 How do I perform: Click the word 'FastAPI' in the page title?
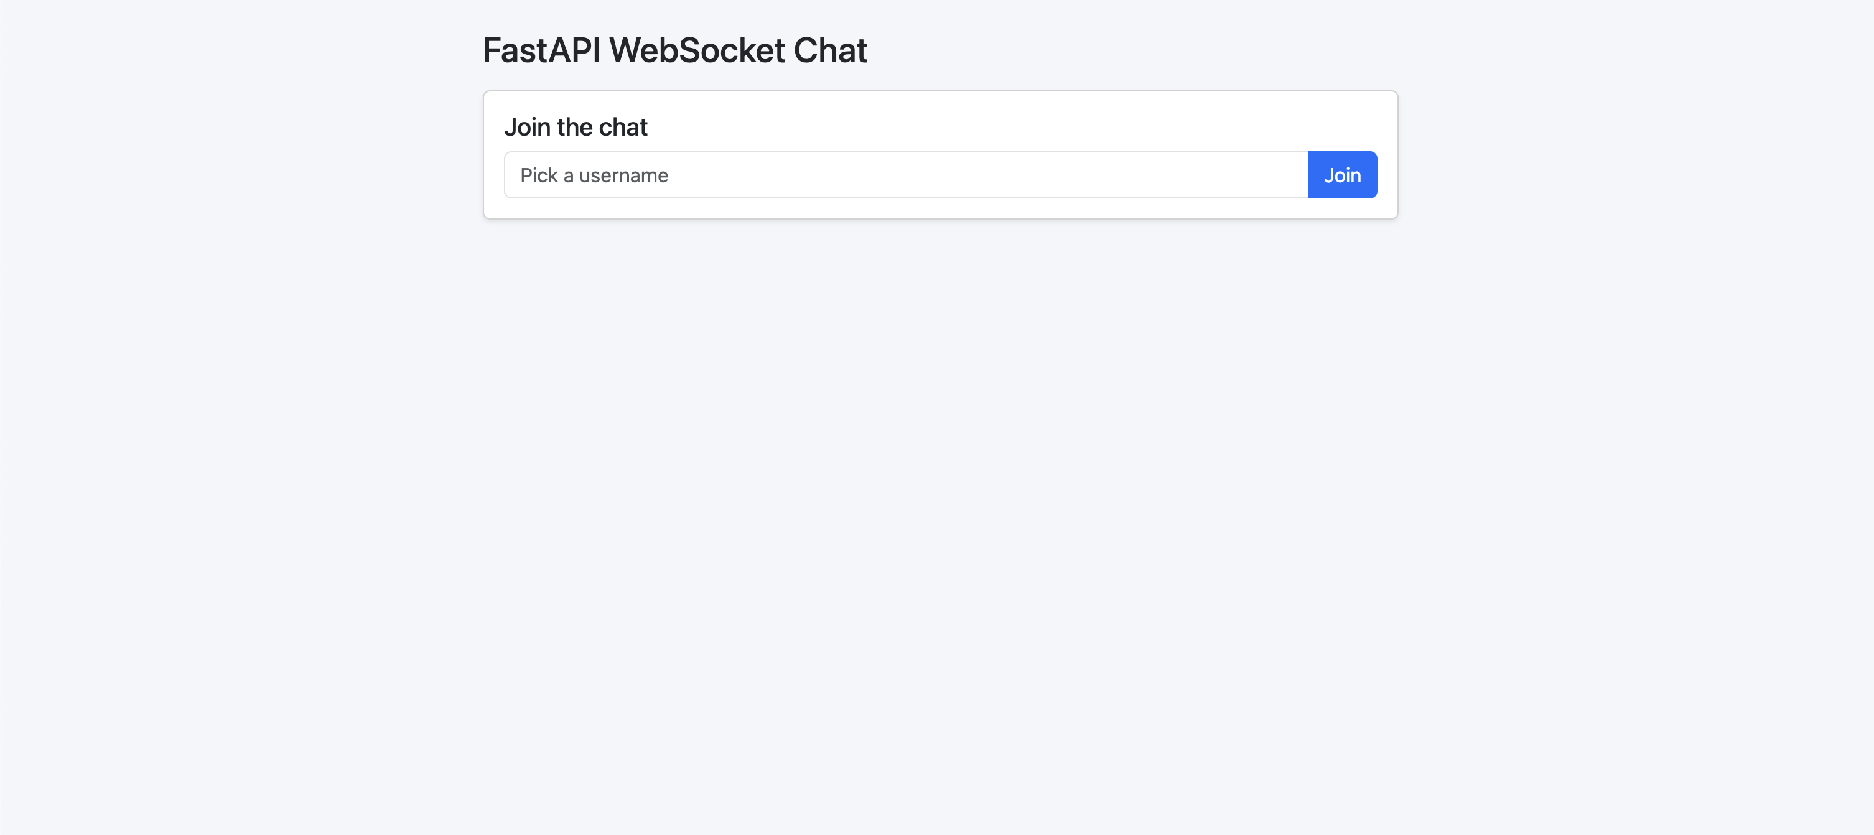541,50
